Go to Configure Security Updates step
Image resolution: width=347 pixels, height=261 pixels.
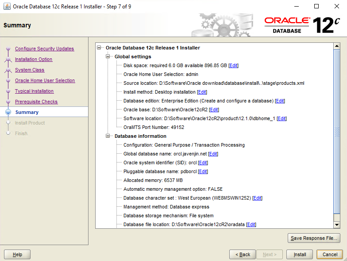coord(44,49)
